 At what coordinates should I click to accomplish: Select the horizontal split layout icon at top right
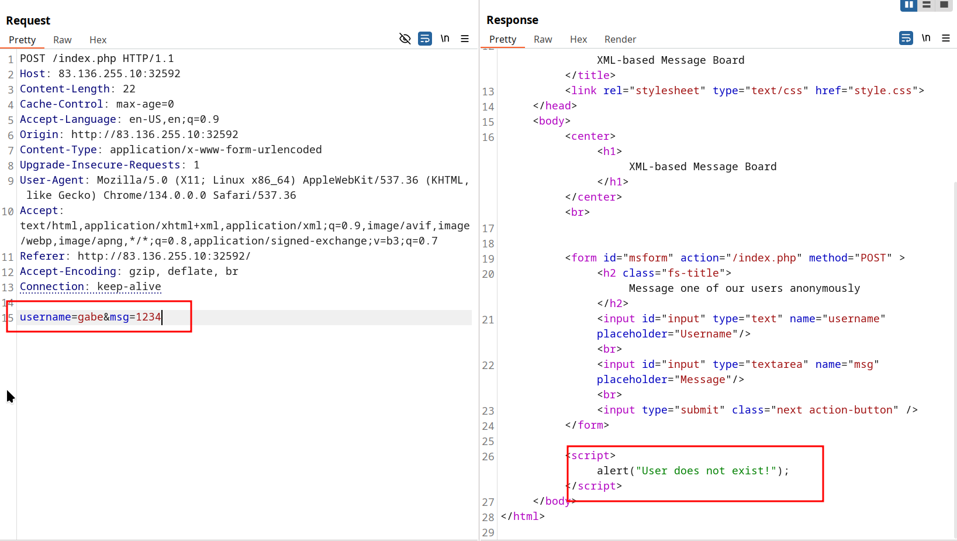927,5
